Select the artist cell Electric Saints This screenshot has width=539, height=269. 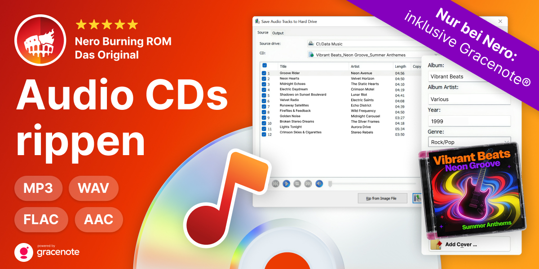click(362, 100)
